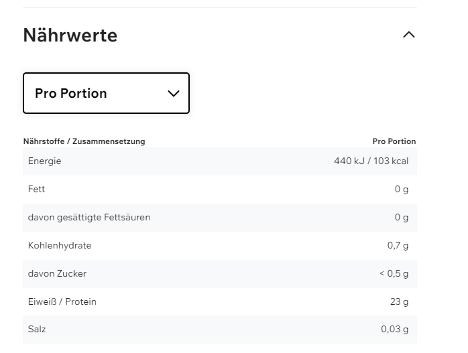
Task: Select the Kohlenhydrate row label
Action: pyautogui.click(x=60, y=246)
